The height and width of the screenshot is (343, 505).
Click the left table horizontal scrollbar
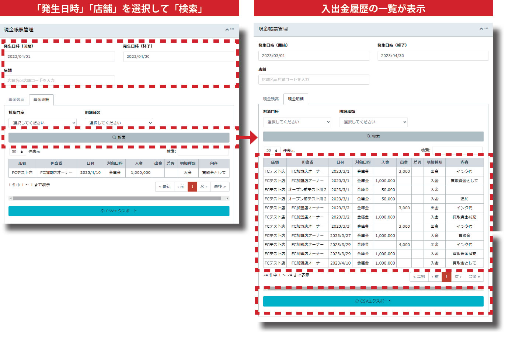pos(117,198)
